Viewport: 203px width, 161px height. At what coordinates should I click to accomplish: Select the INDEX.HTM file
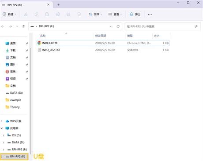pos(103,43)
